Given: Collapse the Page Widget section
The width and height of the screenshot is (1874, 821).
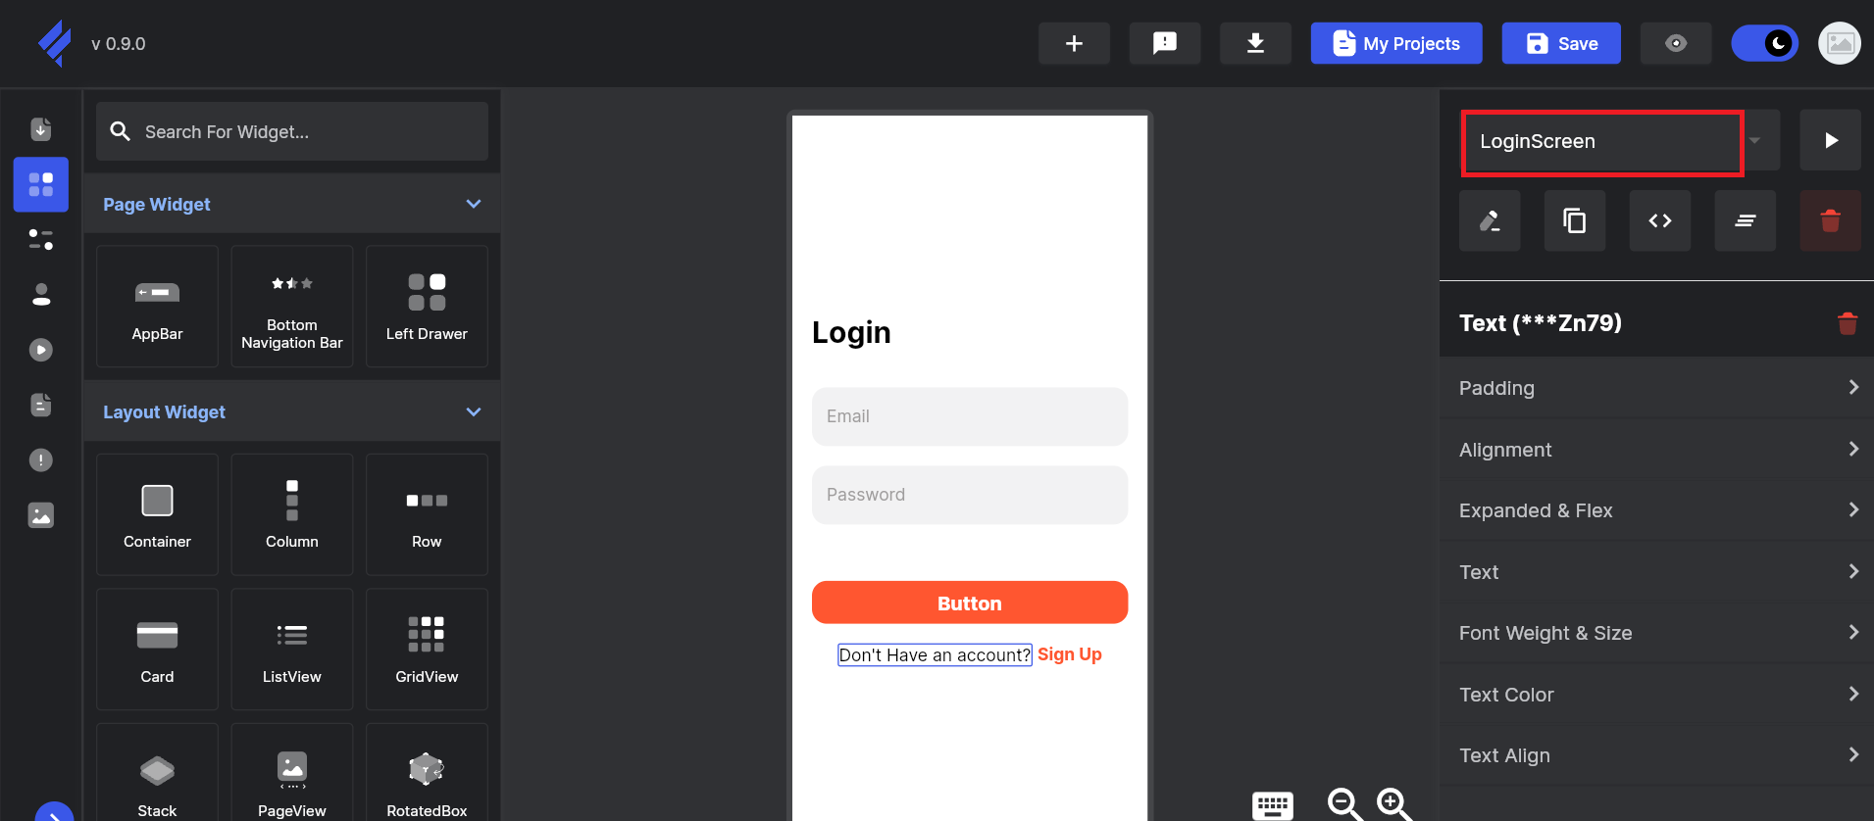Looking at the screenshot, I should (x=474, y=204).
